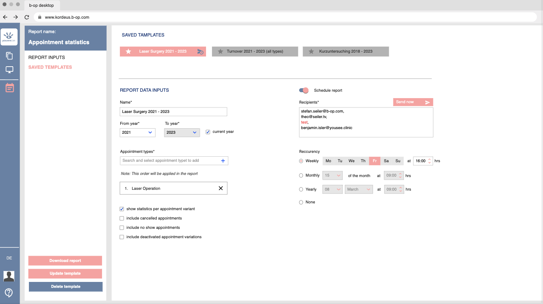543x304 pixels.
Task: Open the monitor icon in left sidebar
Action: click(9, 70)
